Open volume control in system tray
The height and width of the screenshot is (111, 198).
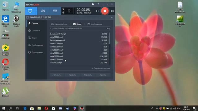(174, 108)
